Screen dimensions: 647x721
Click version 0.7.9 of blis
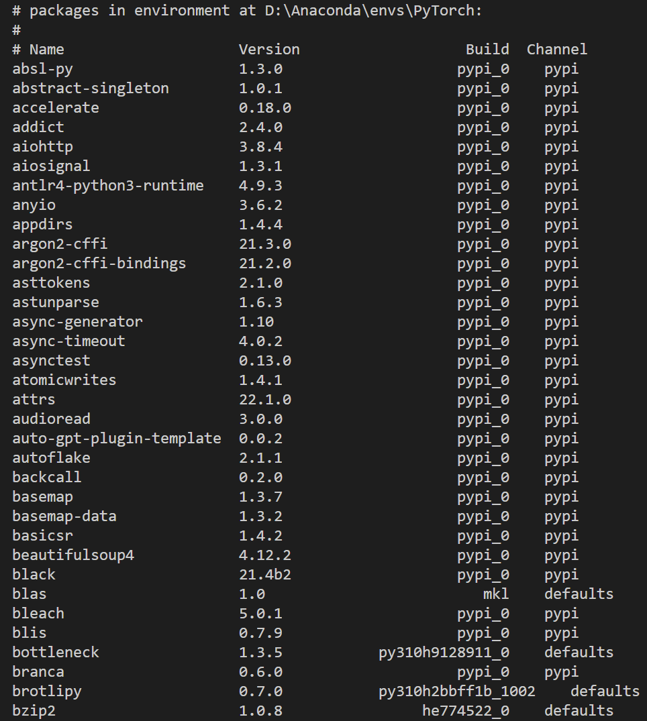(260, 632)
